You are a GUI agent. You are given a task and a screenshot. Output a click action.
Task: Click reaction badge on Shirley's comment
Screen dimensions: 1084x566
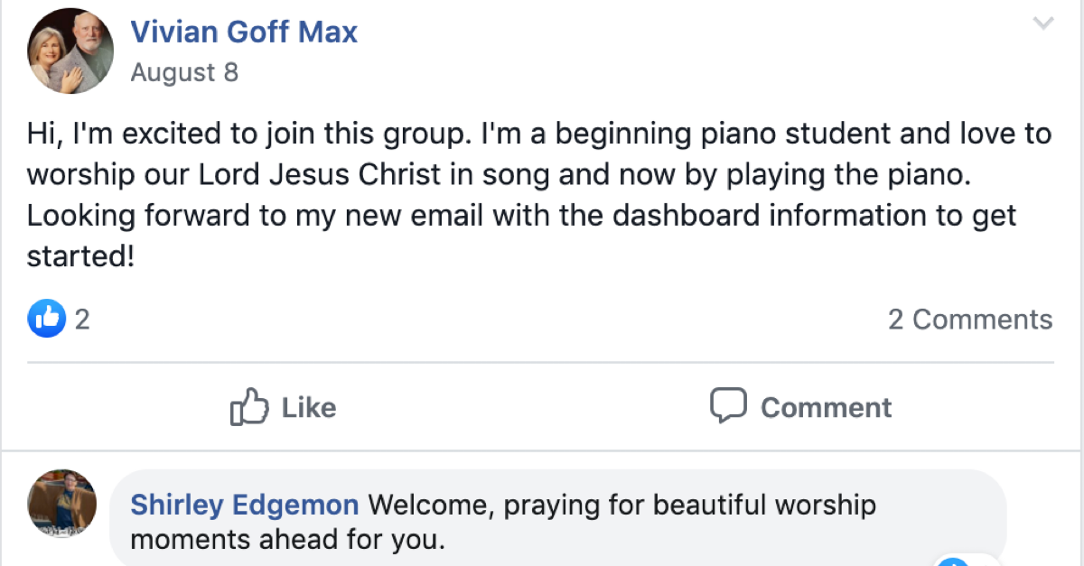[953, 561]
